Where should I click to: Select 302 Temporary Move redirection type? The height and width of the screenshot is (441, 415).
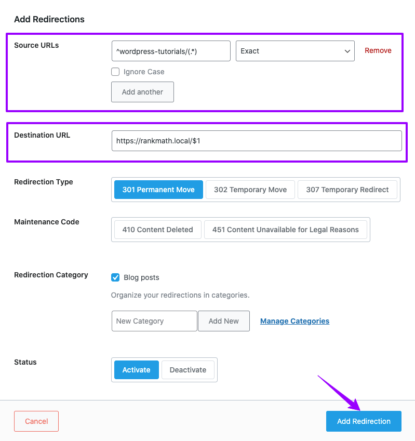click(250, 190)
